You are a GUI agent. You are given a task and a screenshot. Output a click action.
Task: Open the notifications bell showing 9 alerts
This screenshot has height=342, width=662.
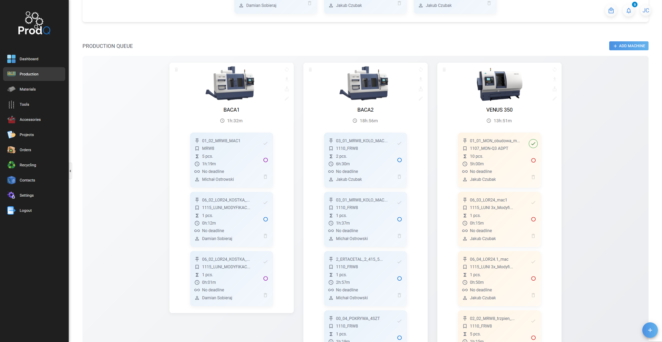click(628, 11)
